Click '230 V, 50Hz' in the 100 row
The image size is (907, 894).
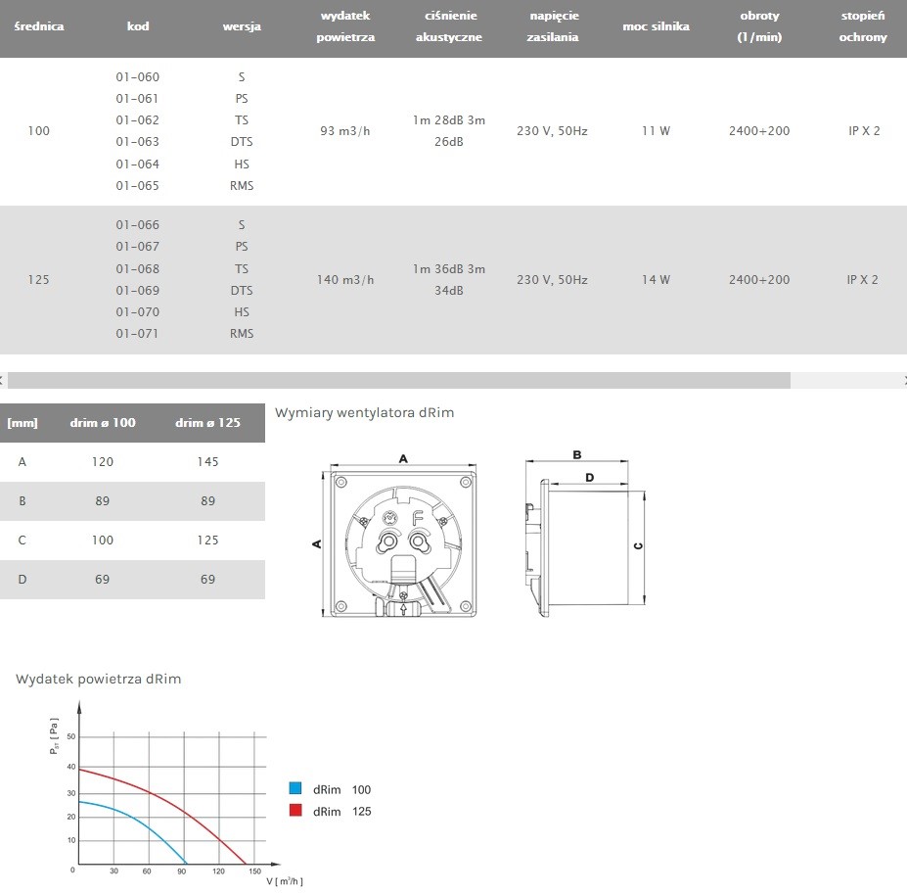click(553, 131)
